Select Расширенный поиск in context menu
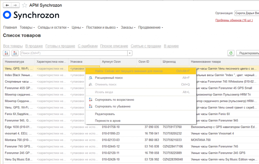Screen dimensions: 259x164 [141, 78]
